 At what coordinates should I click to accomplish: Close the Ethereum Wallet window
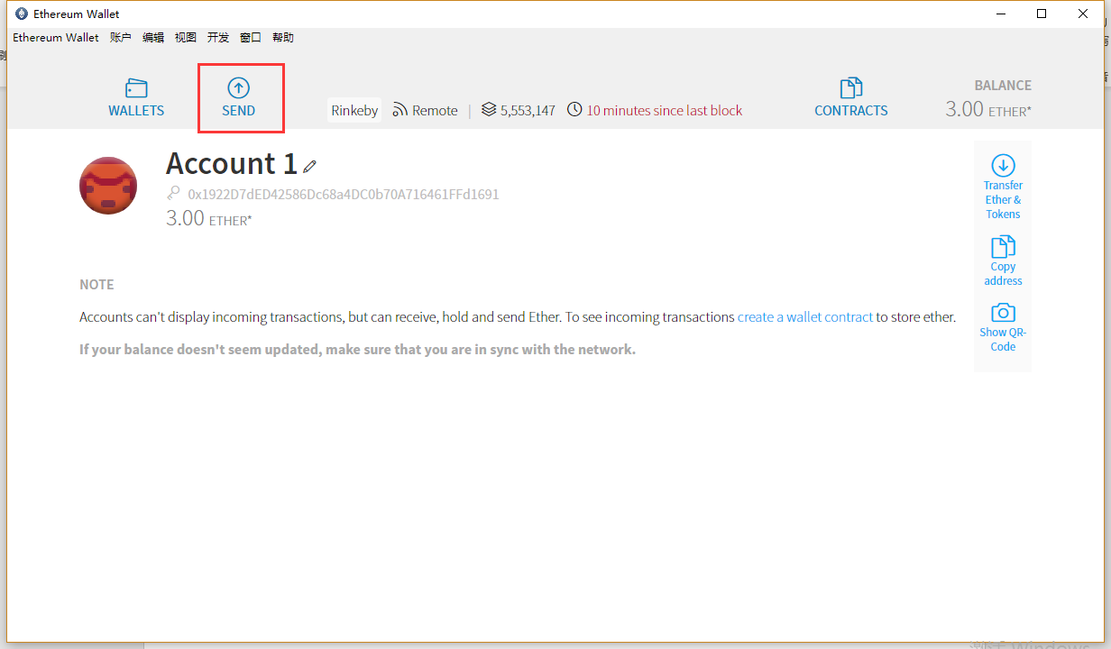coord(1083,14)
